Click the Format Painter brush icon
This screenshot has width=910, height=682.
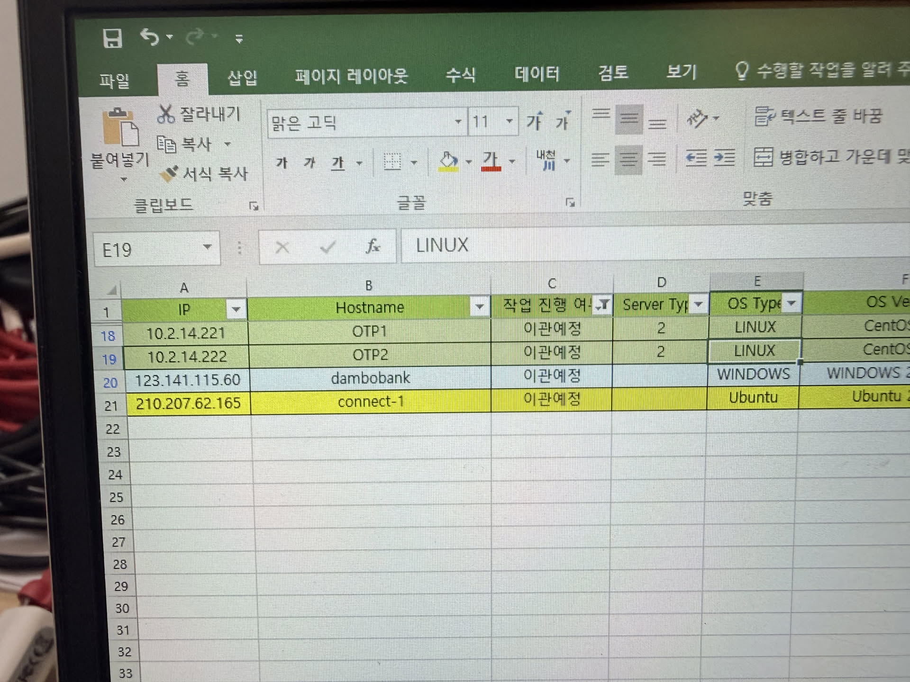[169, 174]
